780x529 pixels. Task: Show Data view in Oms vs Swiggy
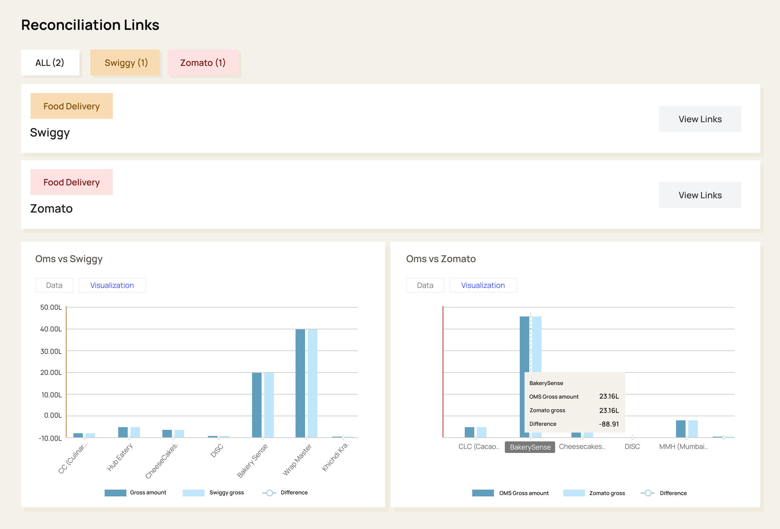click(x=54, y=285)
